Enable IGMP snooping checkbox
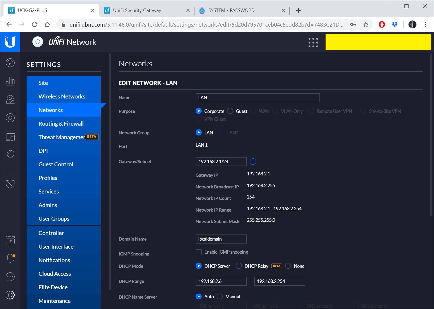This screenshot has width=434, height=309. (x=199, y=252)
